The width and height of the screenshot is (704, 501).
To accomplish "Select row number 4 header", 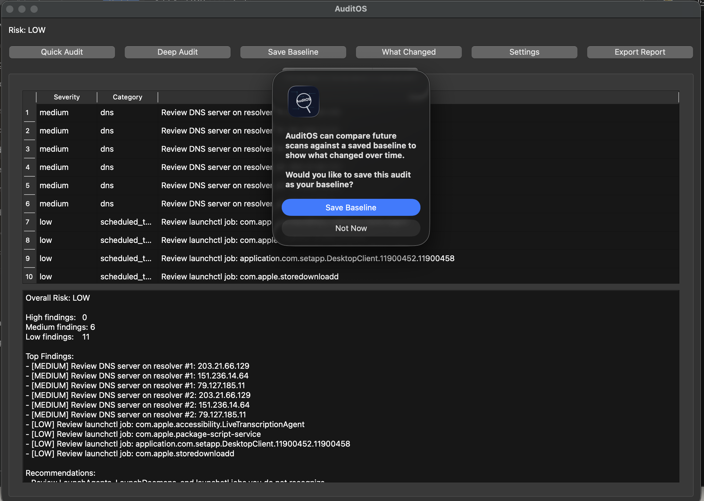I will (x=29, y=167).
